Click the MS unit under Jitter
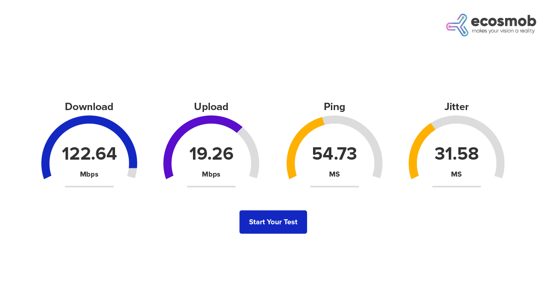 pos(456,174)
